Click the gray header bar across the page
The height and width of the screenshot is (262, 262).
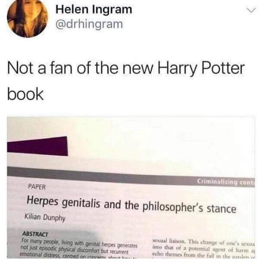click(131, 177)
